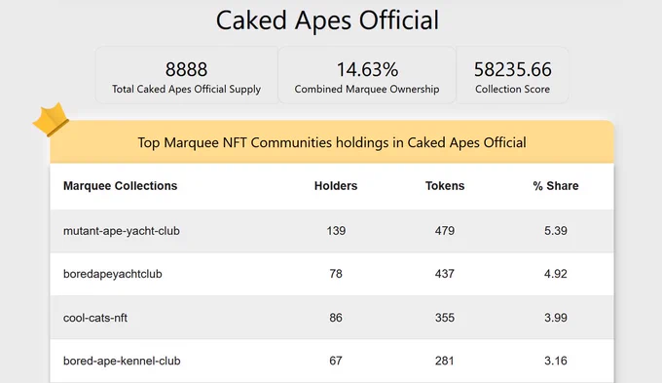Sort by the % Share column header
Viewport: 662px width, 383px height.
[x=556, y=186]
